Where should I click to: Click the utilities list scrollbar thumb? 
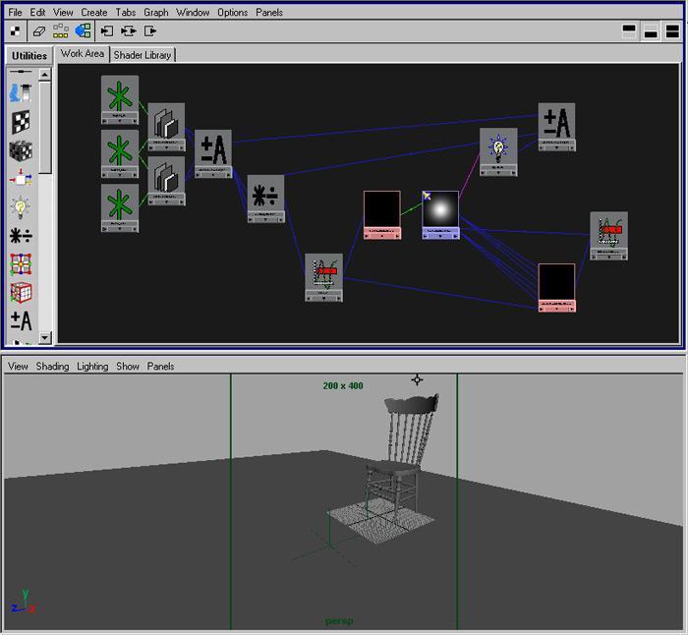(45, 127)
